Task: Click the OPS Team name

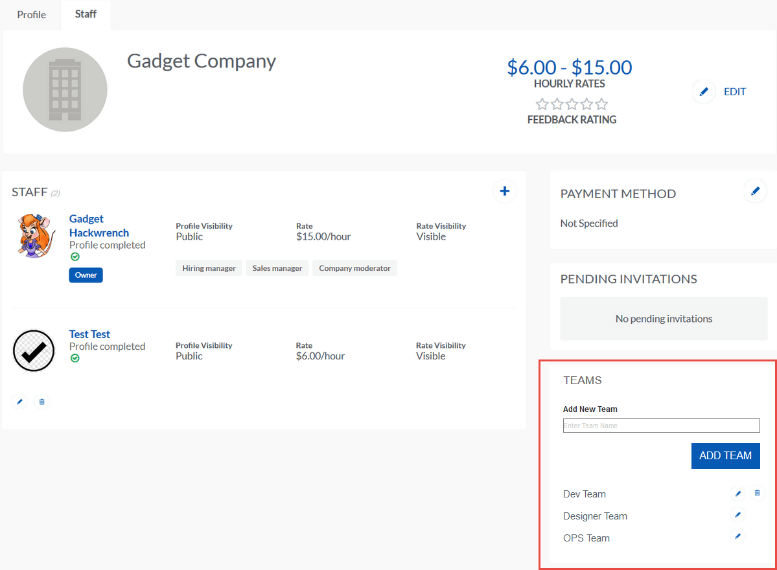Action: tap(586, 538)
